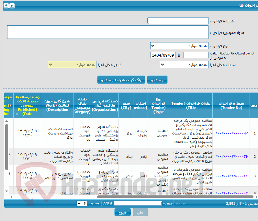Click the table's horizontal scrollbar thumb

coord(175,197)
